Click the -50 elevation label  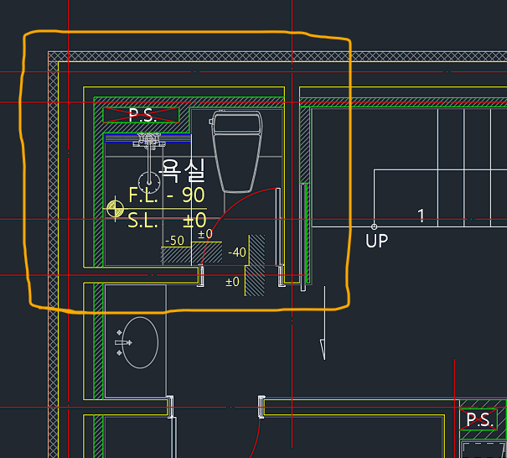[x=174, y=241]
